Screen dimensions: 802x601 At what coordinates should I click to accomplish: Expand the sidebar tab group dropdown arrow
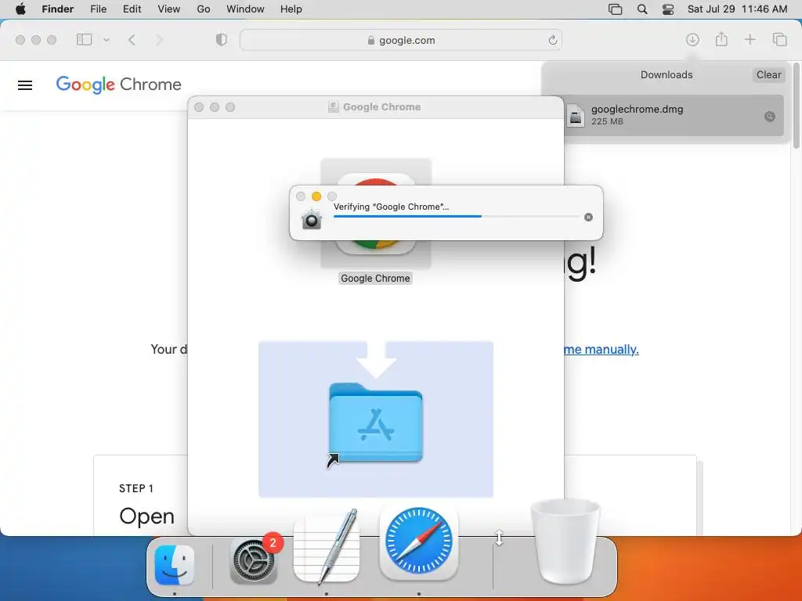coord(107,40)
